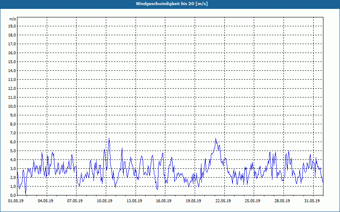The image size is (340, 212).
Task: Click the 16,0 y-axis label
Action: (12, 53)
